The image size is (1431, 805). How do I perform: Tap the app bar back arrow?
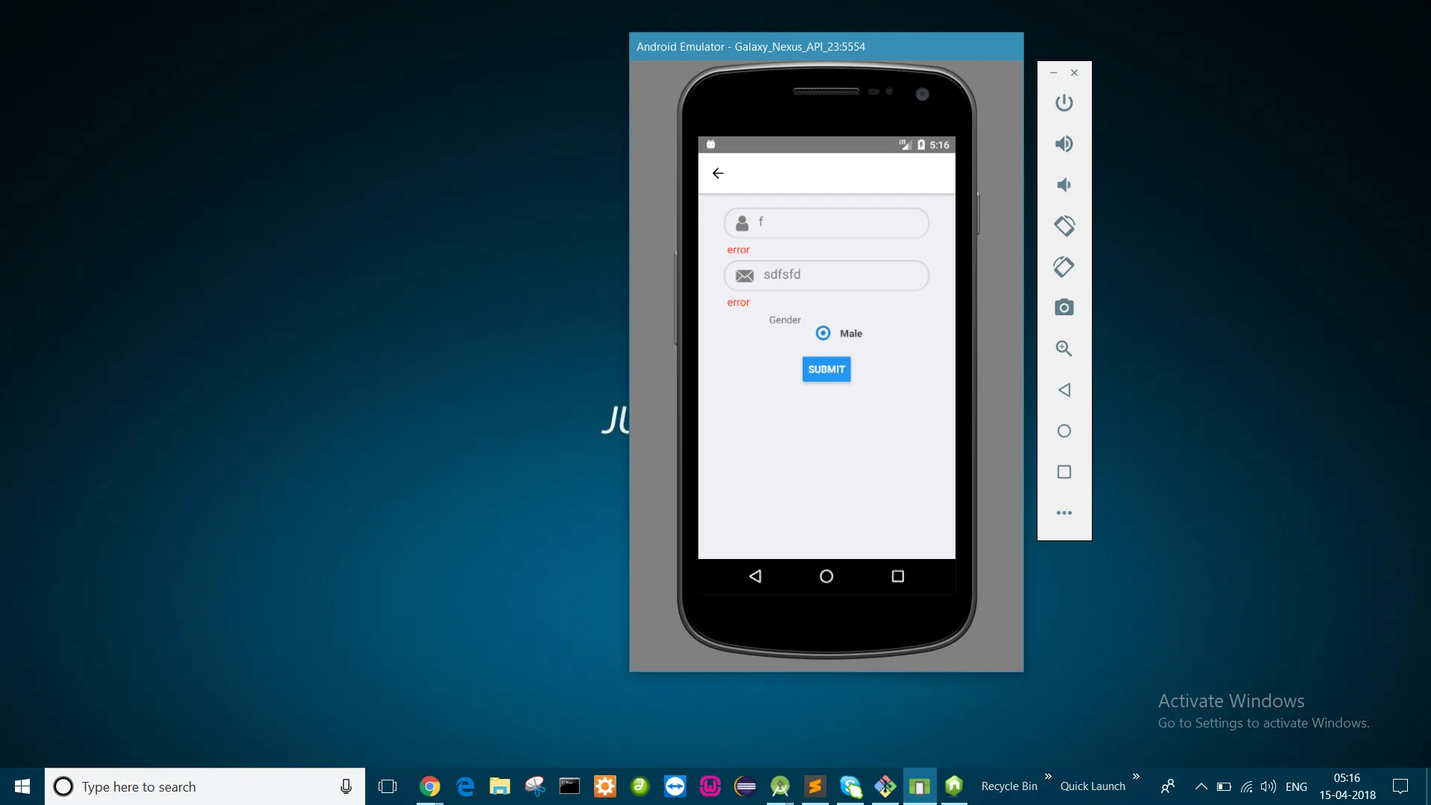tap(718, 173)
